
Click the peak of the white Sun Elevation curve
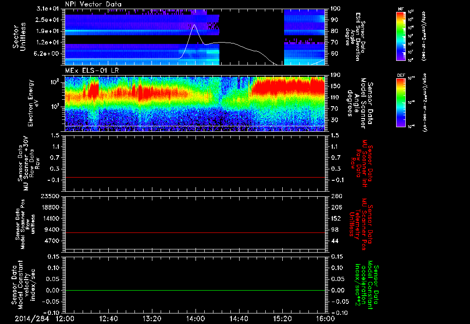click(195, 25)
